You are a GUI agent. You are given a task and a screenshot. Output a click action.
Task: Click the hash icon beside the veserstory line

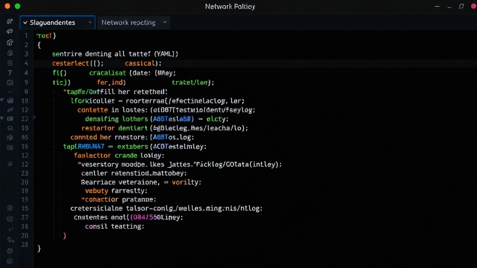tap(10, 164)
